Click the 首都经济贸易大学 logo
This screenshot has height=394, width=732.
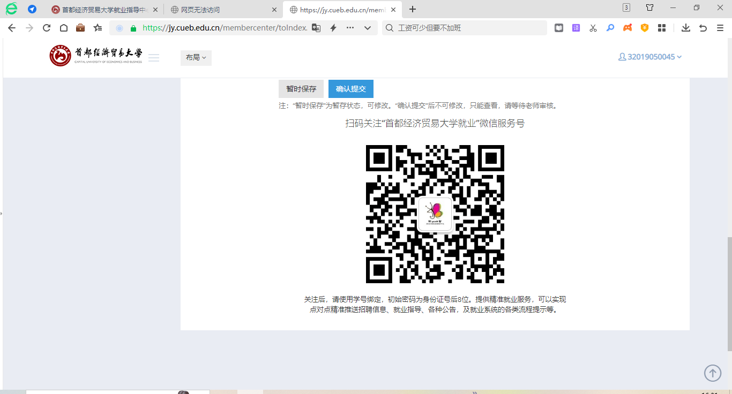(x=96, y=56)
